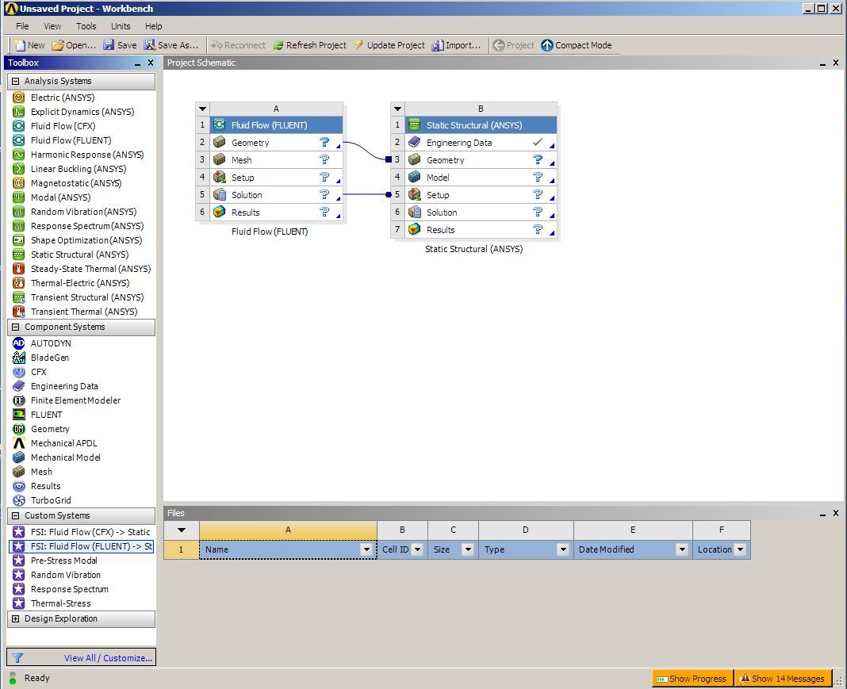Select the Explicit Dynamics (ANSYS) icon

19,112
